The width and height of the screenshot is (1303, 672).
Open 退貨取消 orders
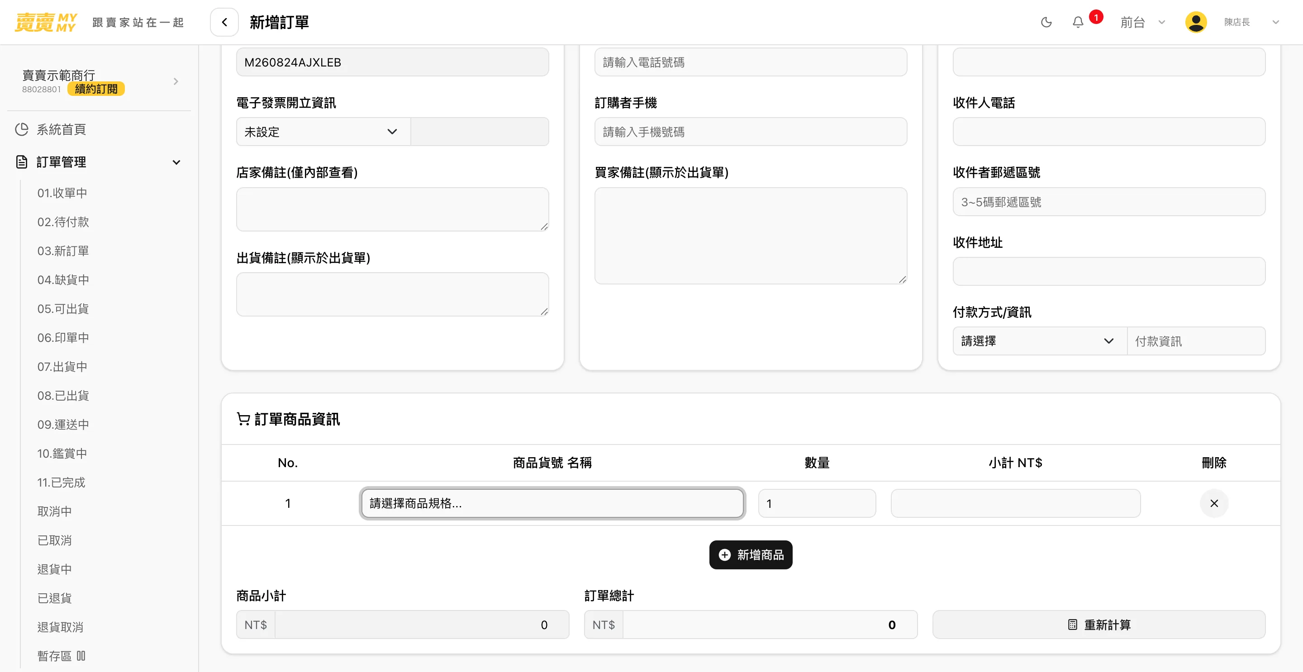(60, 627)
